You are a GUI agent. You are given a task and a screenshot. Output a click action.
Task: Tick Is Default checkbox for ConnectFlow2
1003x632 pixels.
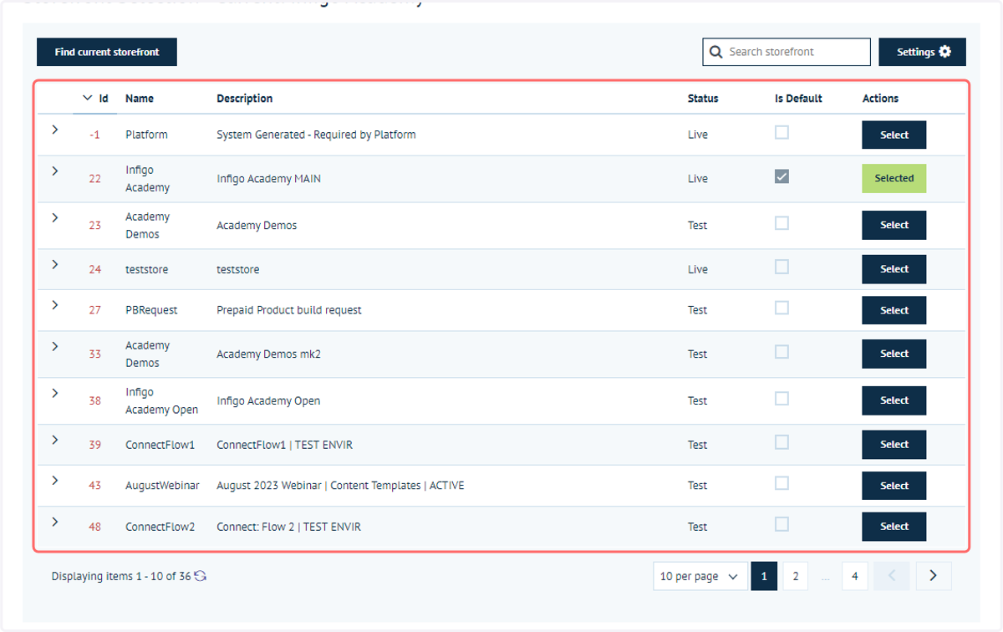tap(782, 524)
